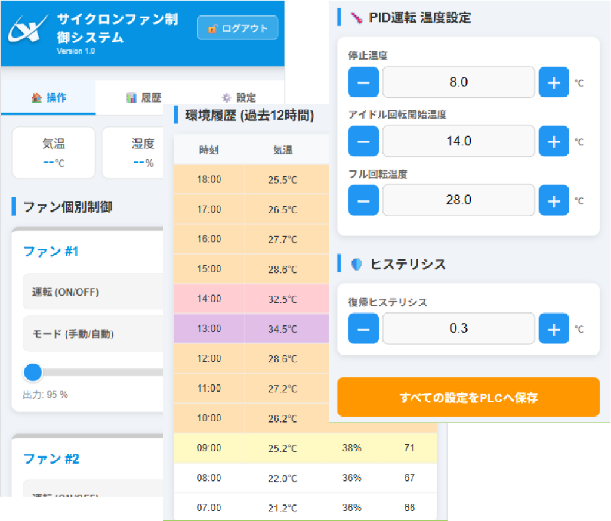Decrease 停止温度 with minus button
The width and height of the screenshot is (611, 521).
(x=363, y=82)
